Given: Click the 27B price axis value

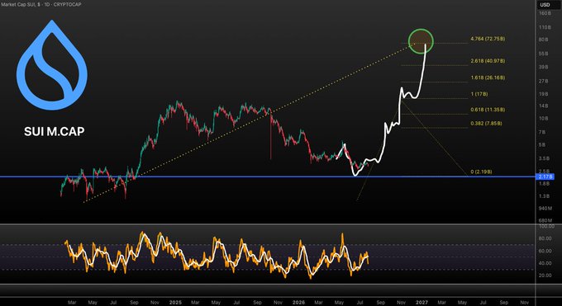Looking at the screenshot, I should click(x=544, y=81).
